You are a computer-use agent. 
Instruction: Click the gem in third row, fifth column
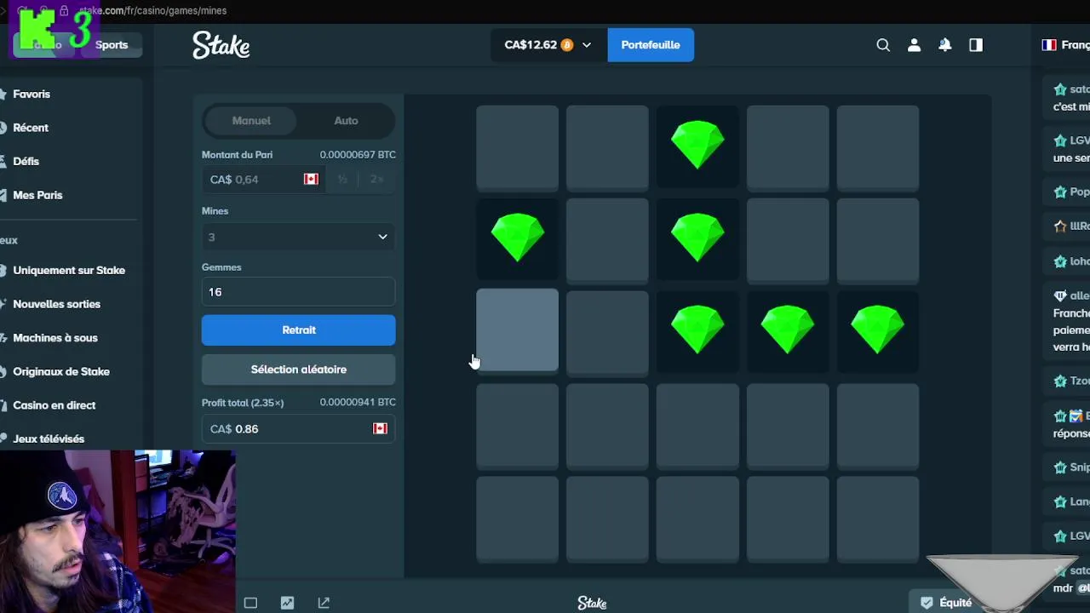878,330
